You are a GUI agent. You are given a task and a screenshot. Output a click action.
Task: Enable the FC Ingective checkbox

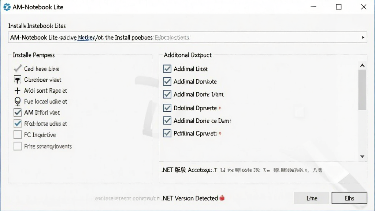click(18, 135)
